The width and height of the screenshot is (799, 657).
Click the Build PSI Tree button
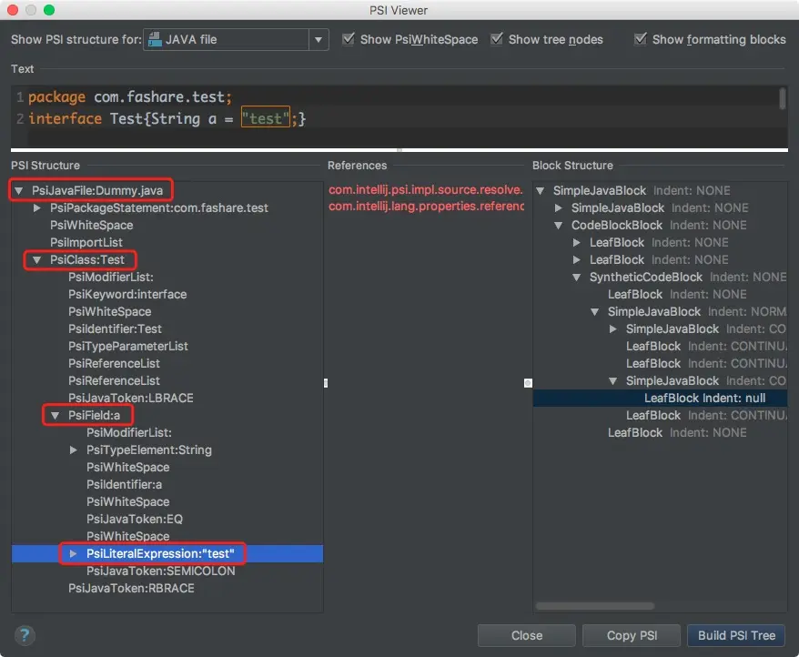(x=736, y=635)
